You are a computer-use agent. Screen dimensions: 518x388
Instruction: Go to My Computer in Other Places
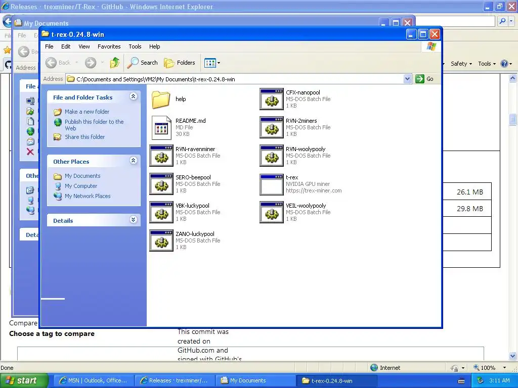click(x=81, y=186)
